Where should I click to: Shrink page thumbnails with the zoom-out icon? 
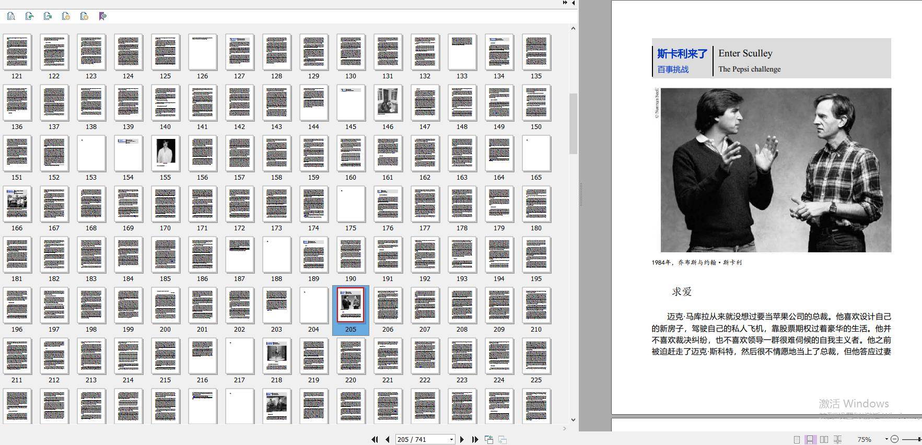11,16
